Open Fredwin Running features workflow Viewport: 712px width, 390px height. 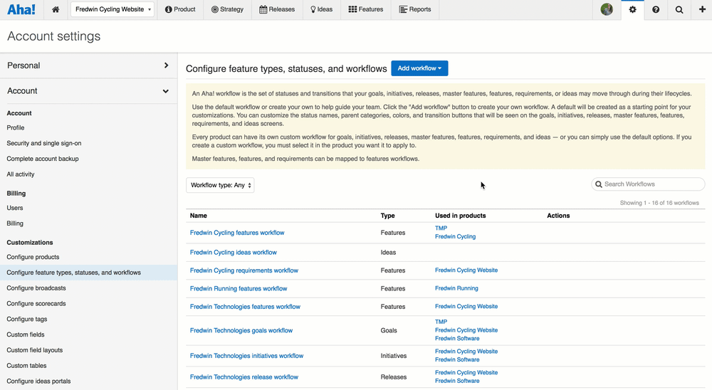click(x=239, y=288)
